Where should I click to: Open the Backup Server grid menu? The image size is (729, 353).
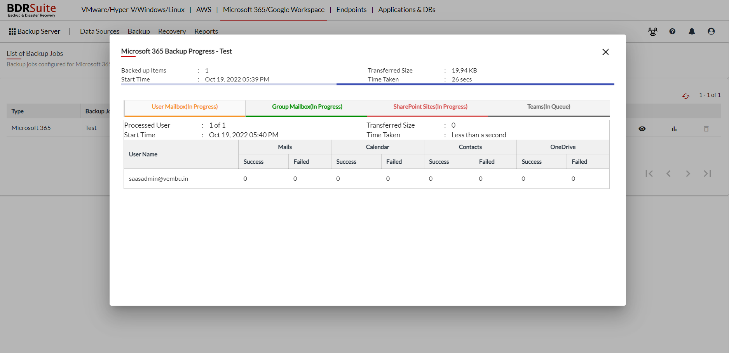click(35, 31)
